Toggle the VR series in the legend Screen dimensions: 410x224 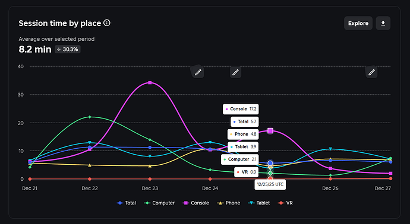285,203
